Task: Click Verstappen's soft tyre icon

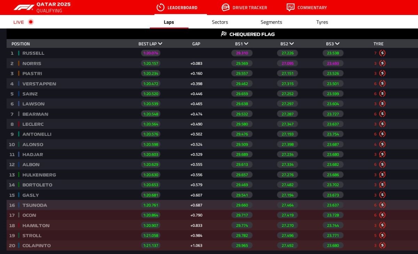Action: (382, 84)
